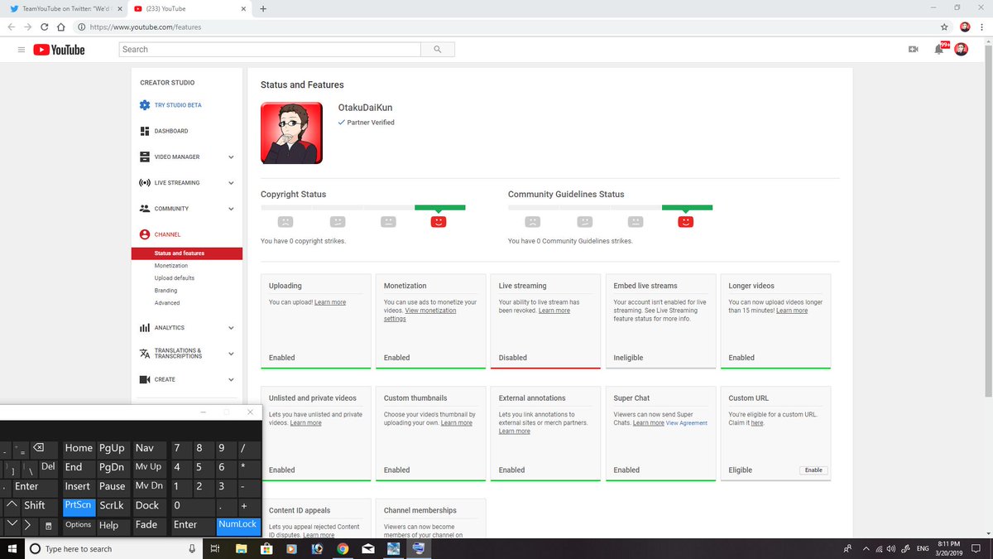The height and width of the screenshot is (559, 993).
Task: Expand Translations & Transcriptions section
Action: coord(231,354)
